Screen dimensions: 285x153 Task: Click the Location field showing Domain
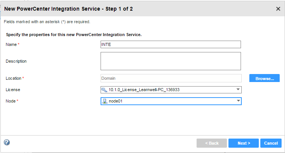[171, 78]
